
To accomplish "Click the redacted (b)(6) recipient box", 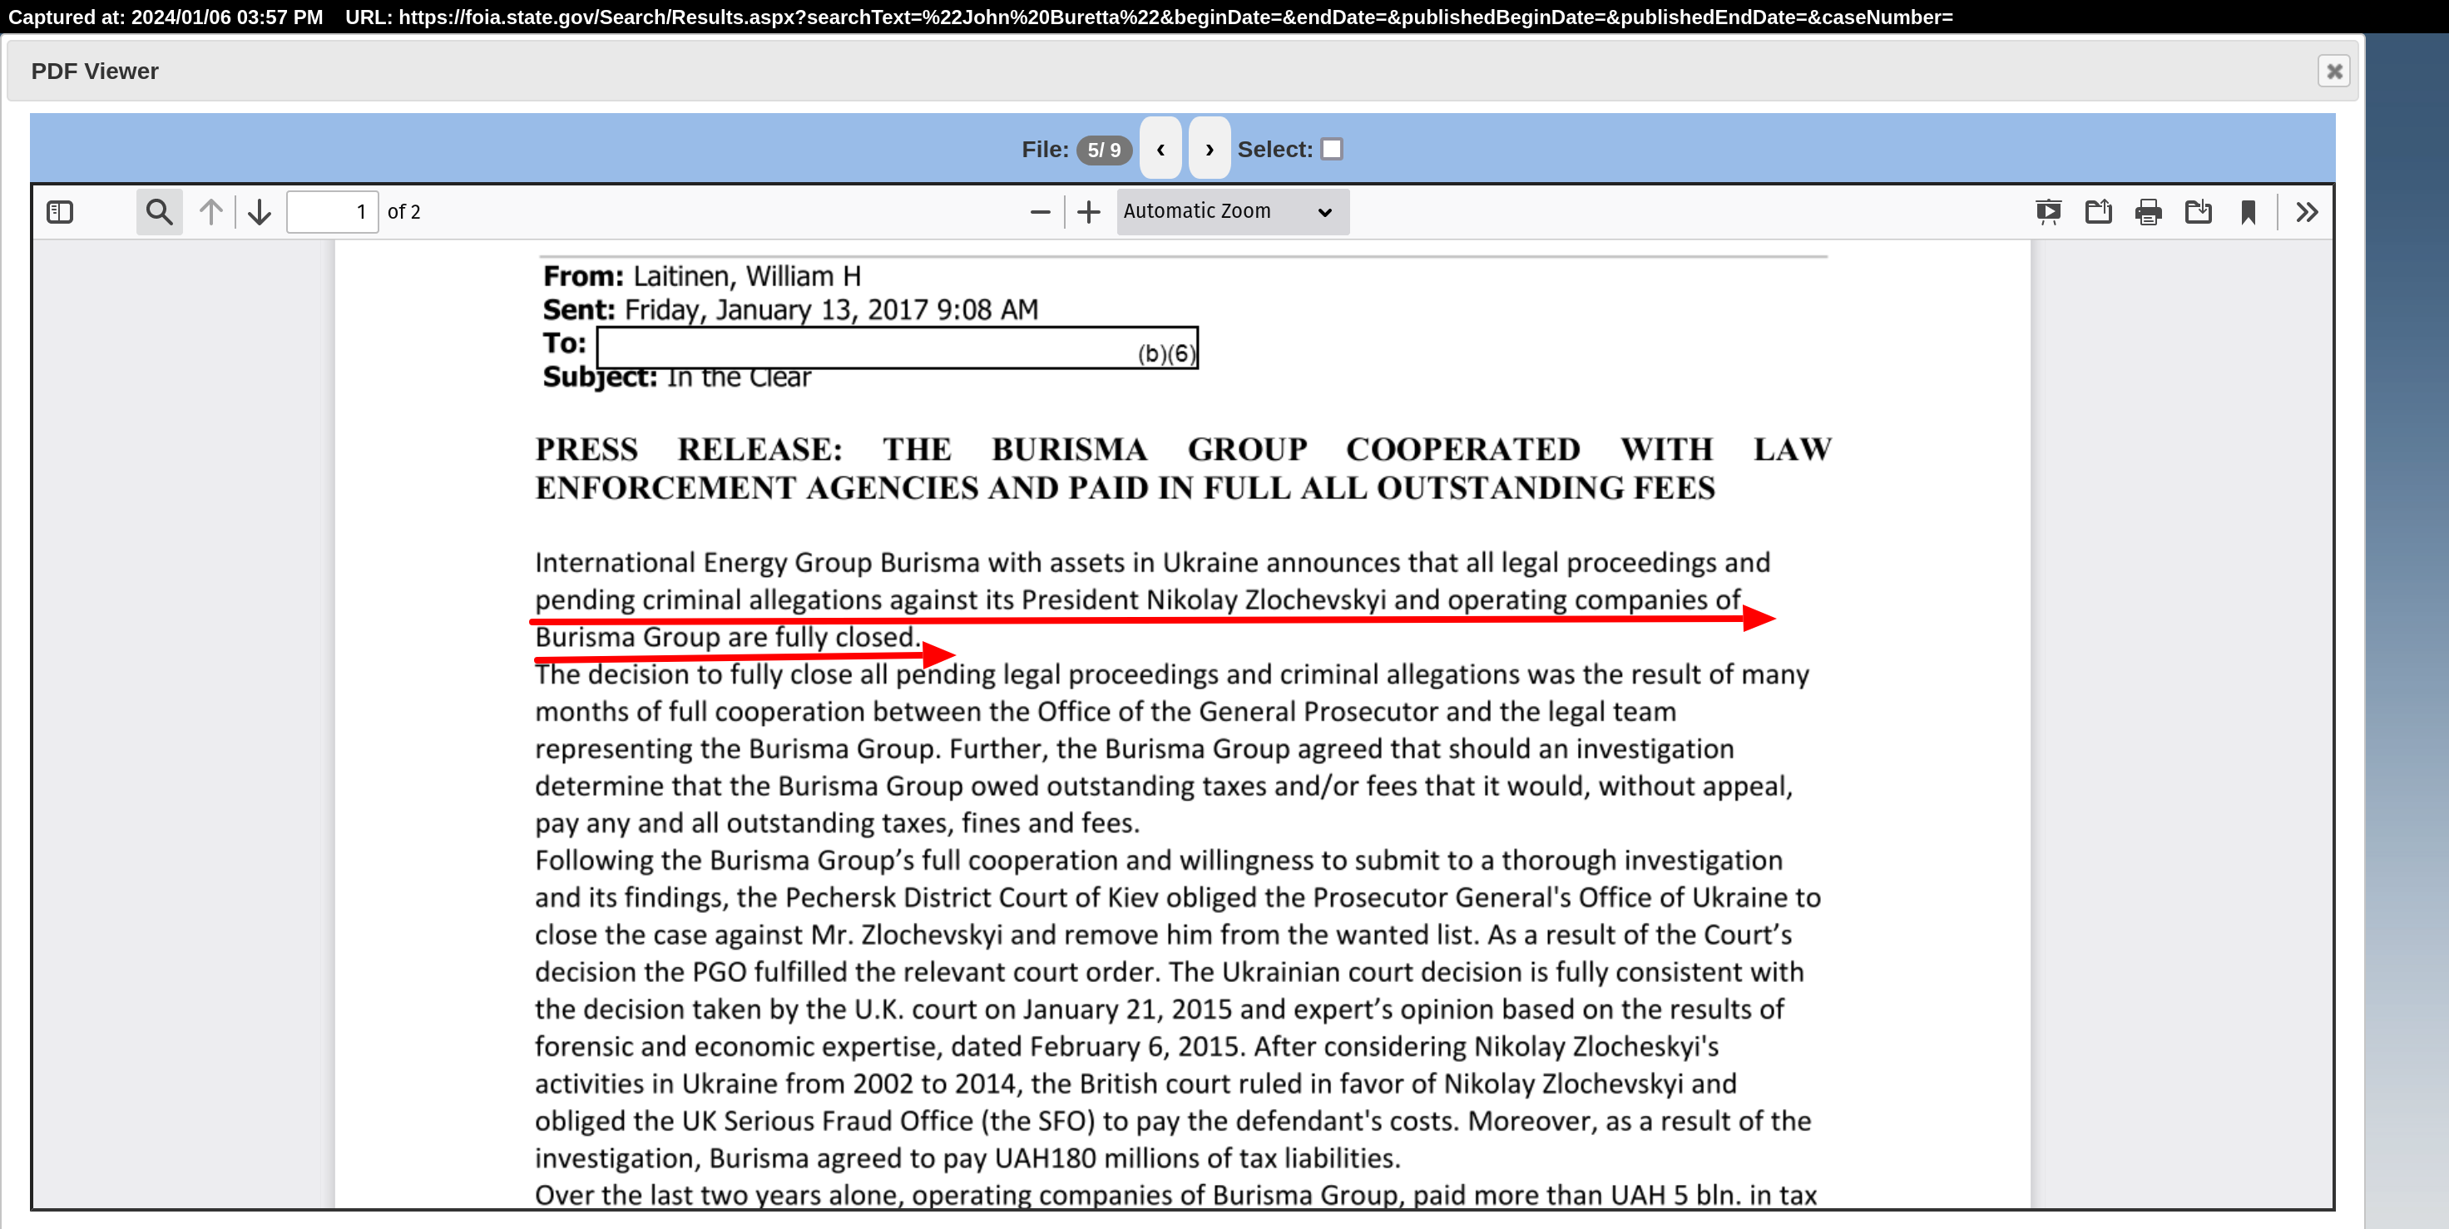I will tap(898, 348).
